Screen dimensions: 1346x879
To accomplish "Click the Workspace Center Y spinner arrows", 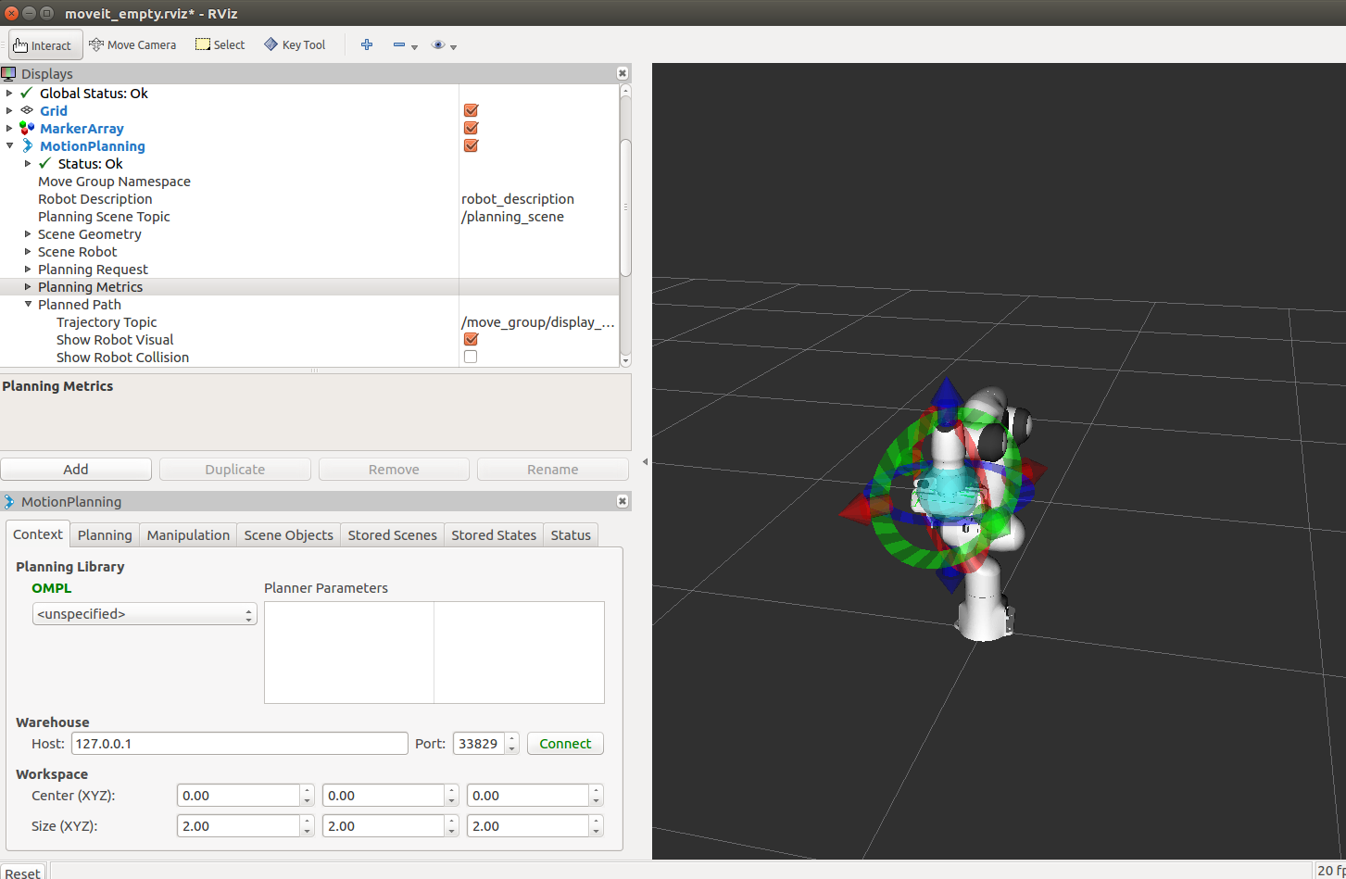I will click(x=452, y=796).
